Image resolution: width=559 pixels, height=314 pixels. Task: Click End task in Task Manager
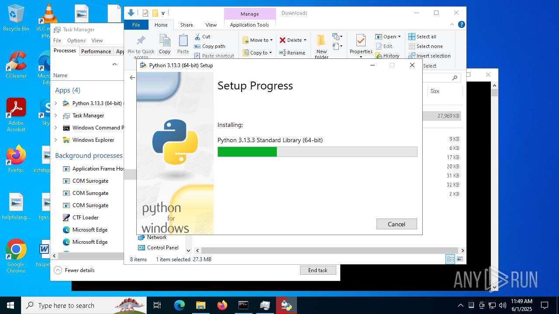[318, 270]
